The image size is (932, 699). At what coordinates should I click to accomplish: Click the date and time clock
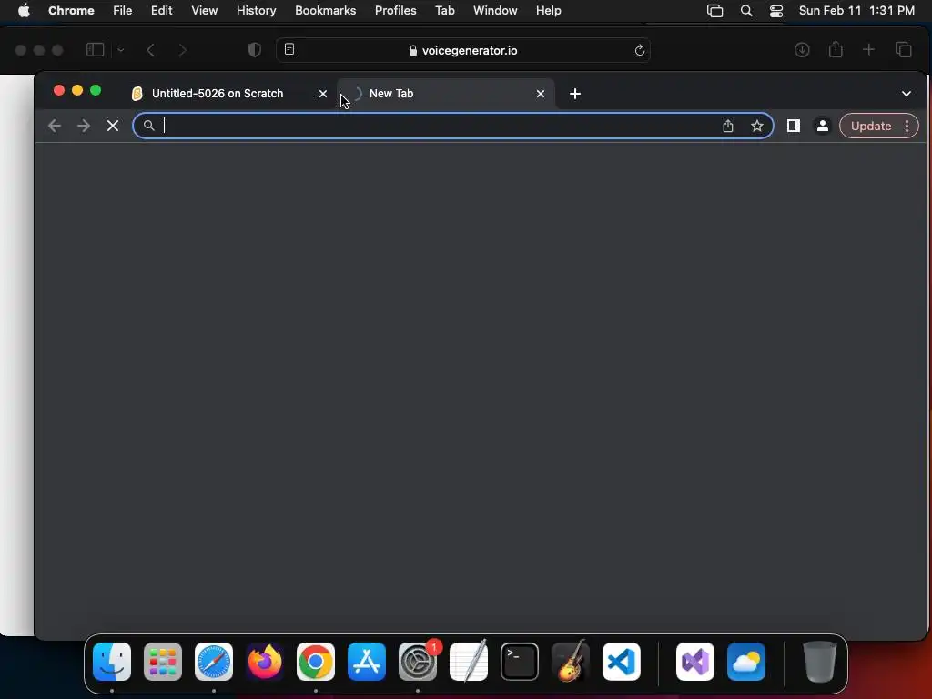[x=856, y=11]
